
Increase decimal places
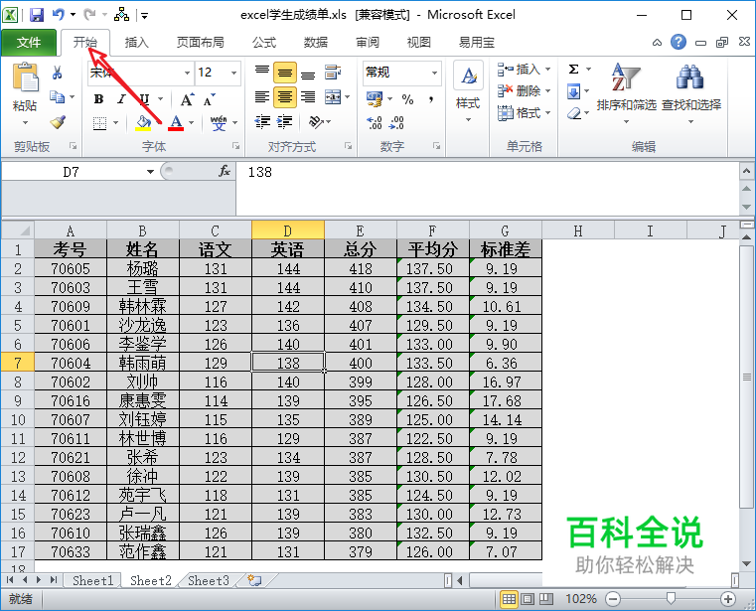pos(375,123)
